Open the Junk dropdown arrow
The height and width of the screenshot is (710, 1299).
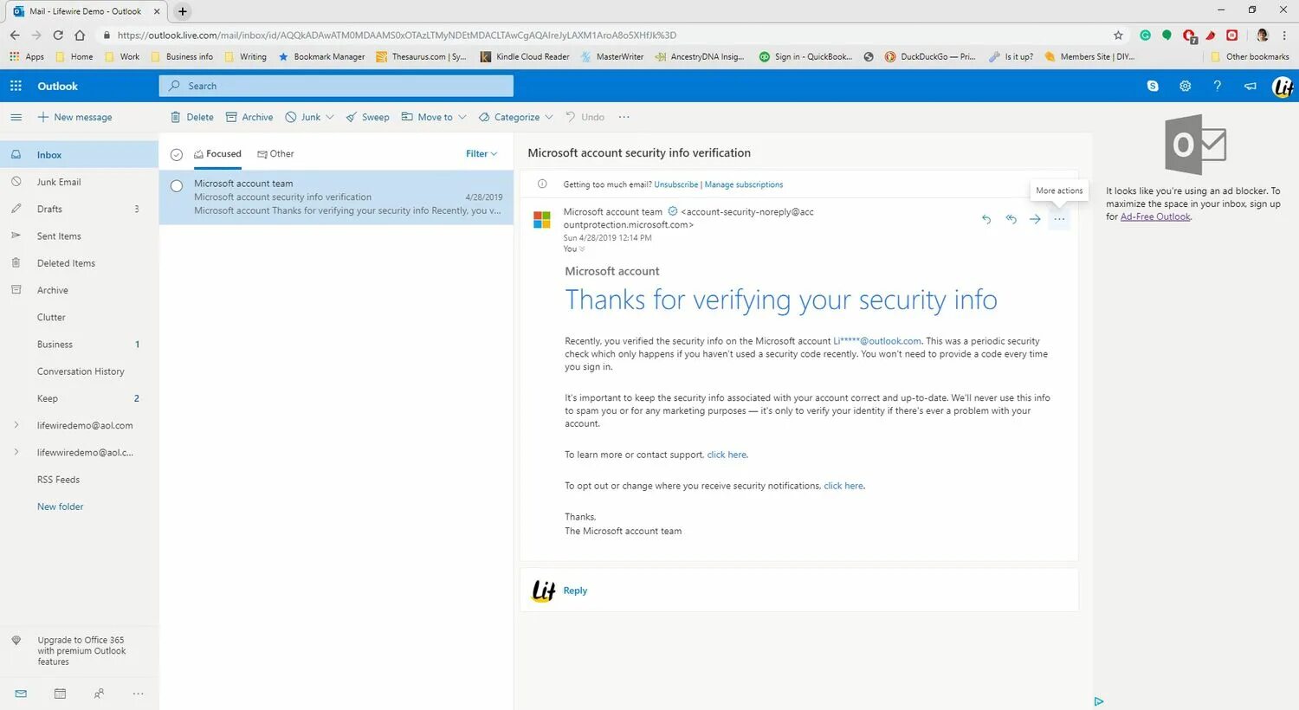click(x=330, y=117)
